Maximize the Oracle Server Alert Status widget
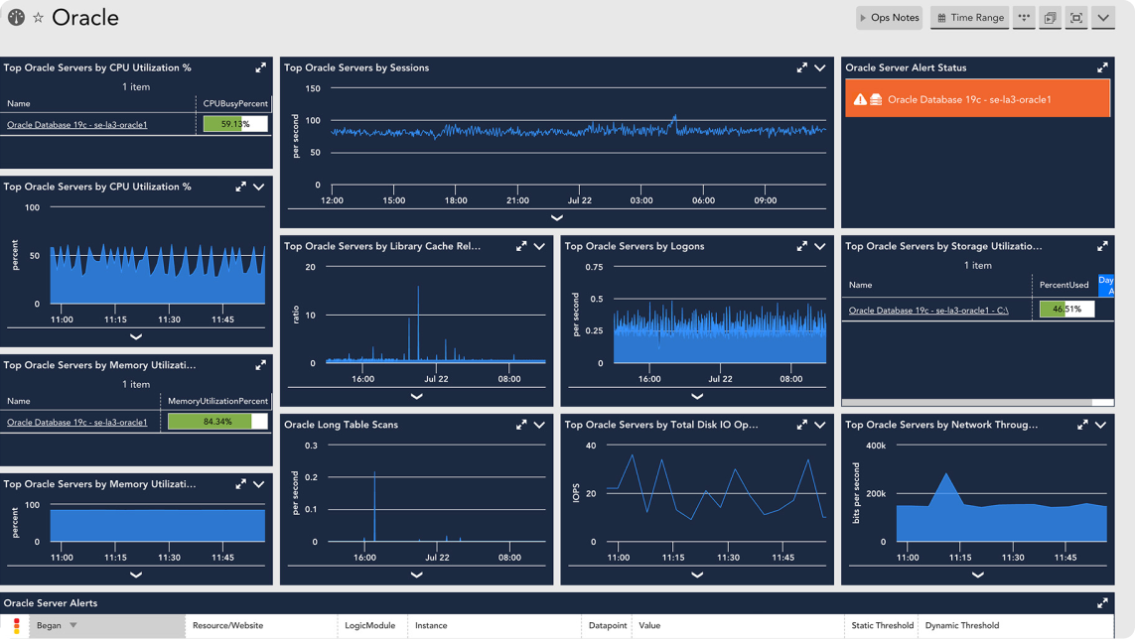The width and height of the screenshot is (1135, 639). 1102,67
